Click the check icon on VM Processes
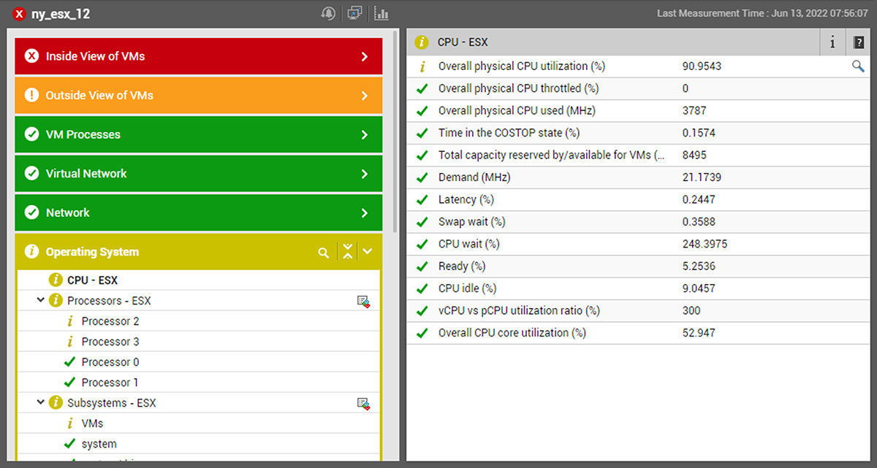The width and height of the screenshot is (877, 468). coord(31,134)
